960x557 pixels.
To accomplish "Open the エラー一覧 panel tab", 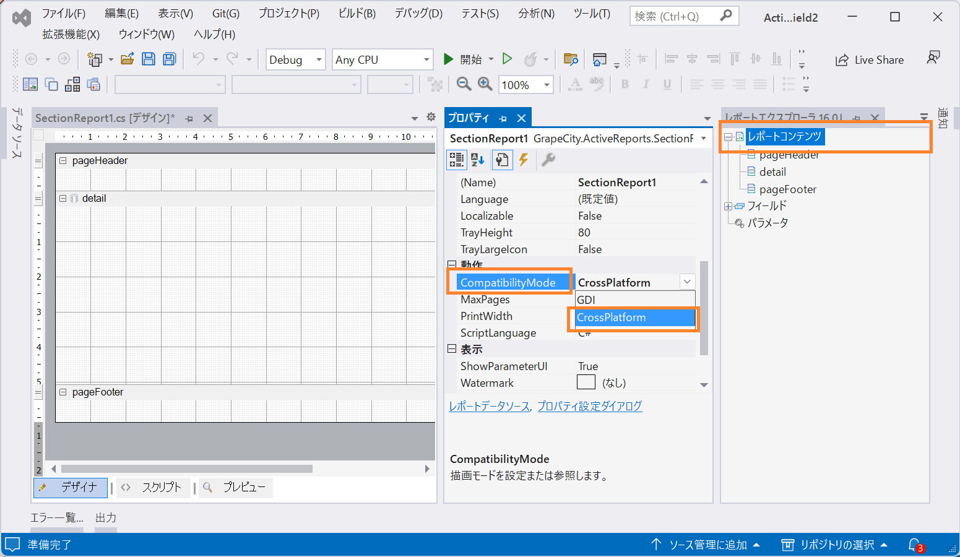I will 57,517.
